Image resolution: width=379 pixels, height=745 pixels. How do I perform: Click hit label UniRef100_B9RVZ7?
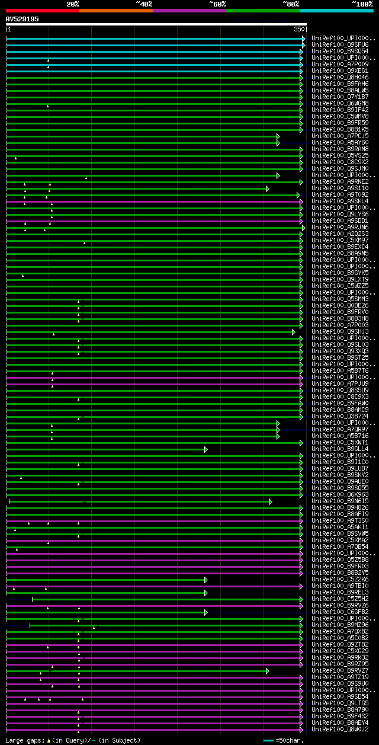click(x=340, y=670)
